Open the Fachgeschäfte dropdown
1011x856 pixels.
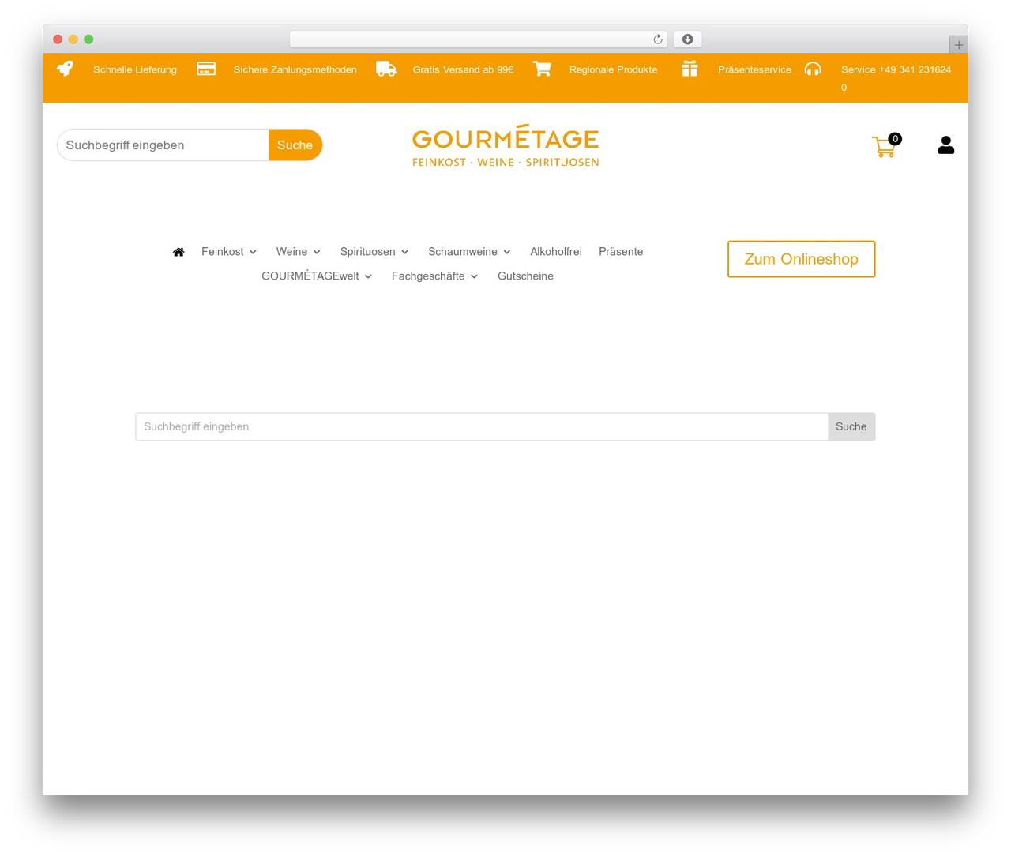coord(434,276)
